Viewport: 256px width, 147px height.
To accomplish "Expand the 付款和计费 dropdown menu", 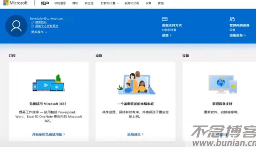I will (x=110, y=3).
